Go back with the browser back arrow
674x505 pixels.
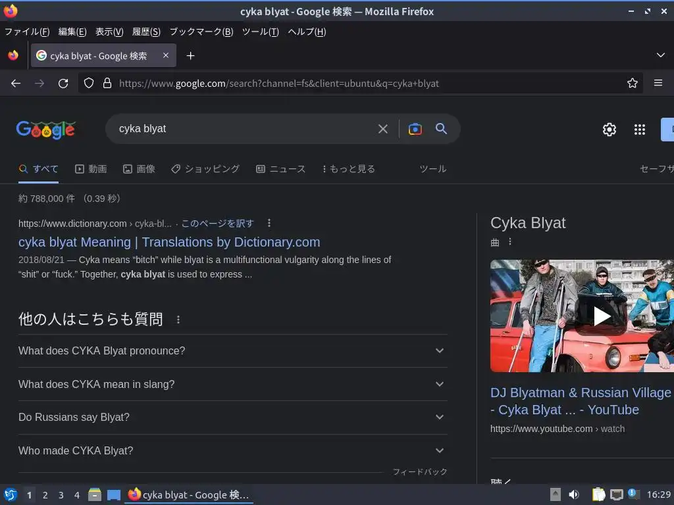(x=16, y=84)
